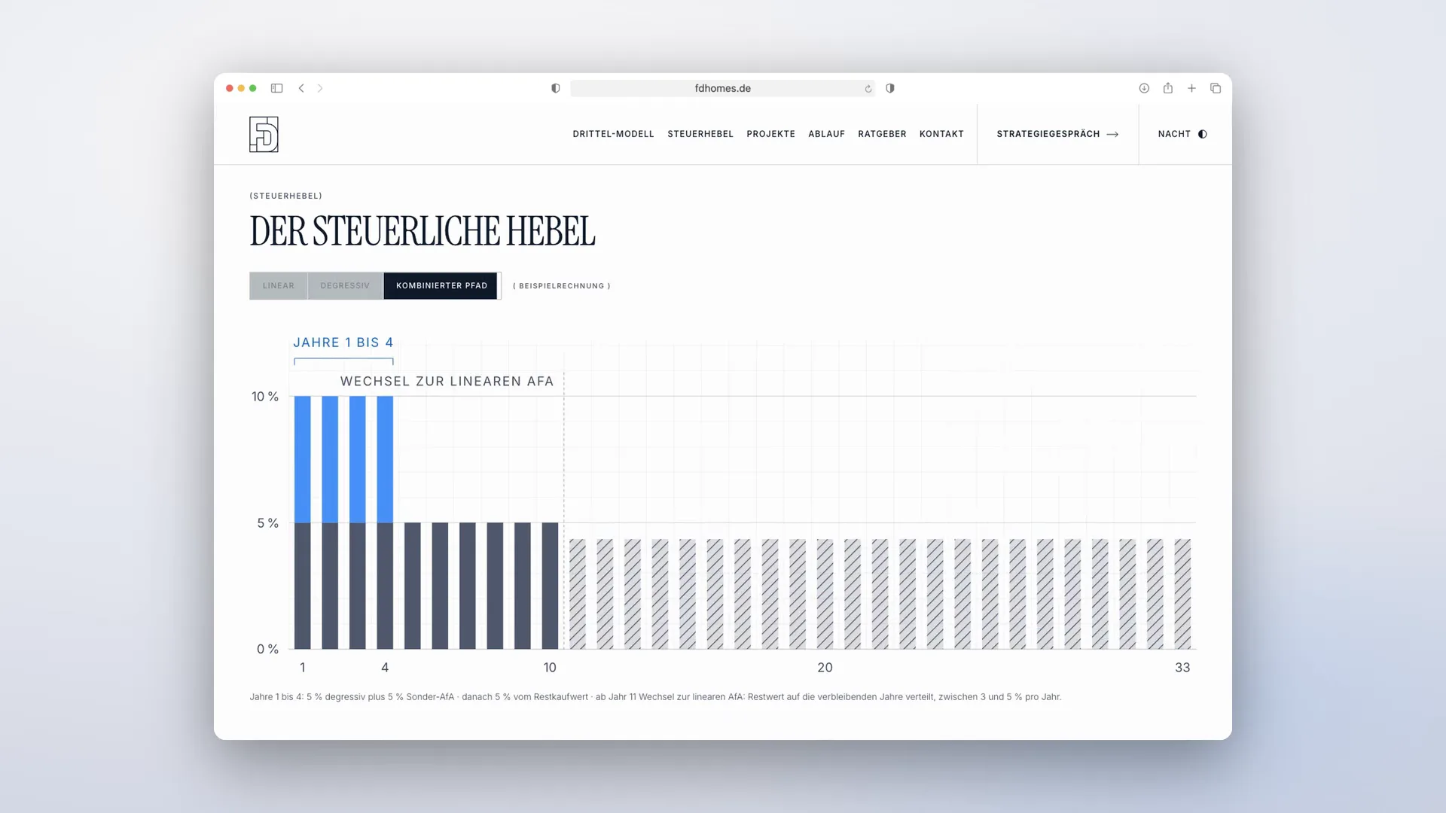Click the STRATEGIEGESPRÄCH link
Viewport: 1446px width, 813px height.
[x=1057, y=134]
